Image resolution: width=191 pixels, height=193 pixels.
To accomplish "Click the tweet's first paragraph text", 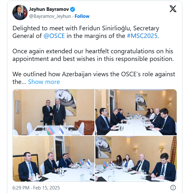I will (86, 32).
